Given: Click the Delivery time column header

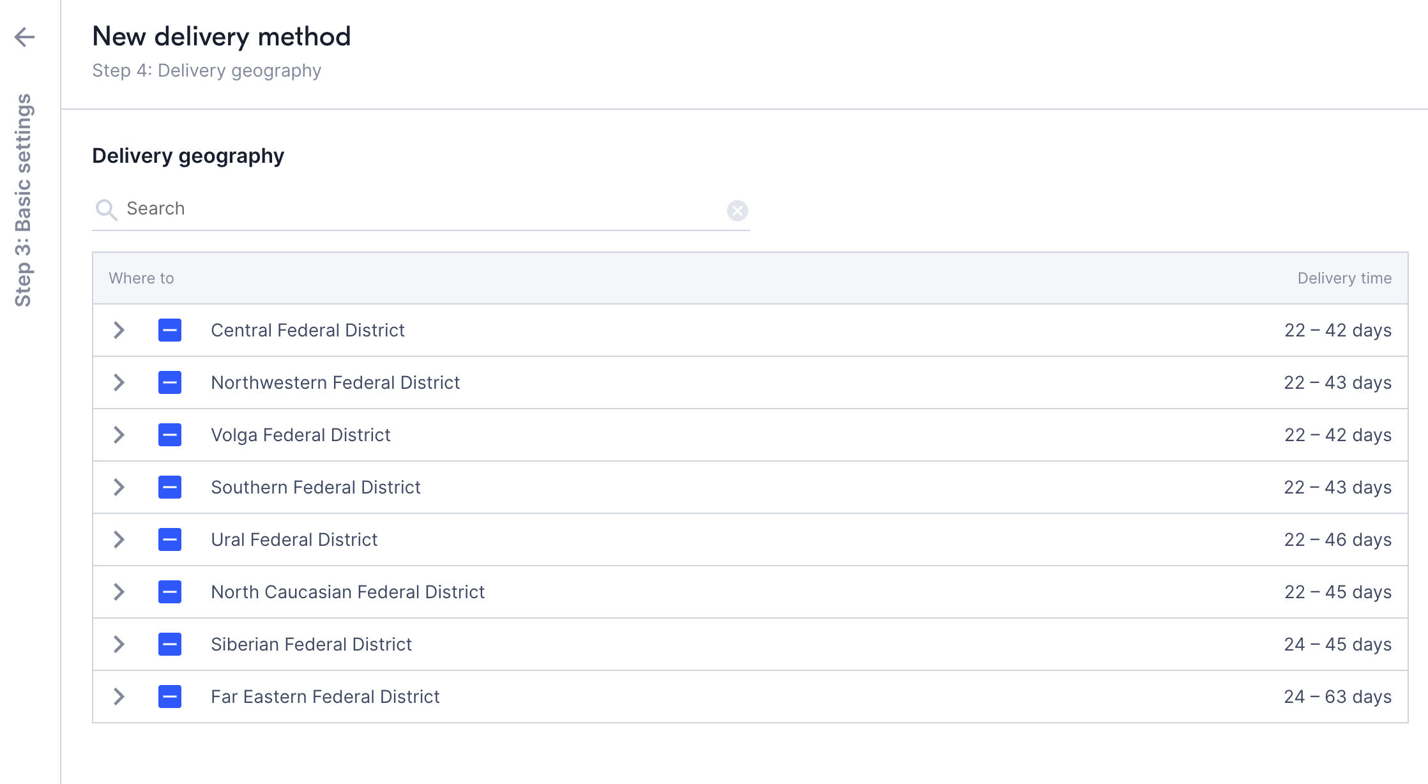Looking at the screenshot, I should (1344, 278).
